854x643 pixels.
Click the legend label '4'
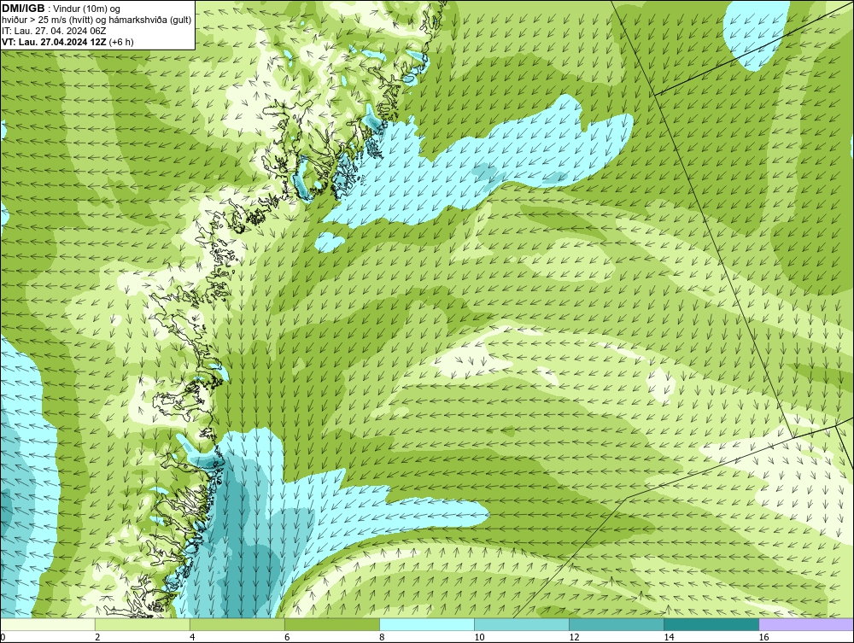[192, 637]
